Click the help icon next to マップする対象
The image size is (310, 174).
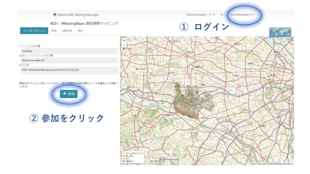click(x=39, y=46)
